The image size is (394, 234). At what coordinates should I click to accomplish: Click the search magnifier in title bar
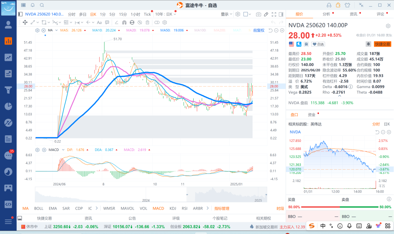(x=42, y=5)
